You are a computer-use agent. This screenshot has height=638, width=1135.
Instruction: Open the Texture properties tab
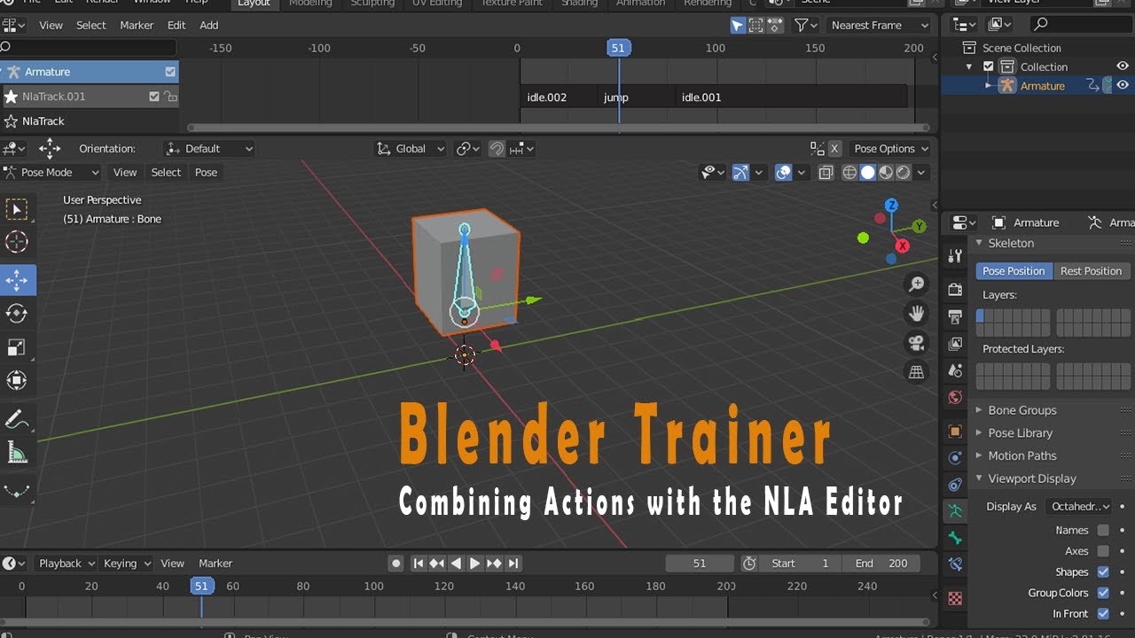[x=955, y=598]
